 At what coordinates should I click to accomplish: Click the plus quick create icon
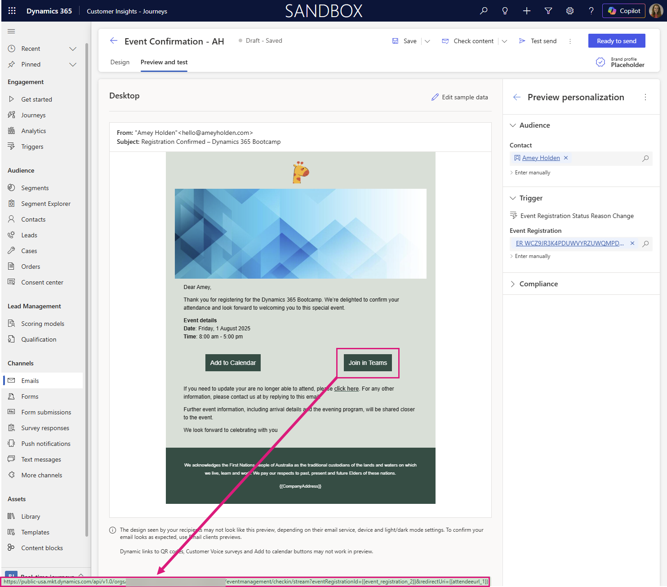click(527, 11)
